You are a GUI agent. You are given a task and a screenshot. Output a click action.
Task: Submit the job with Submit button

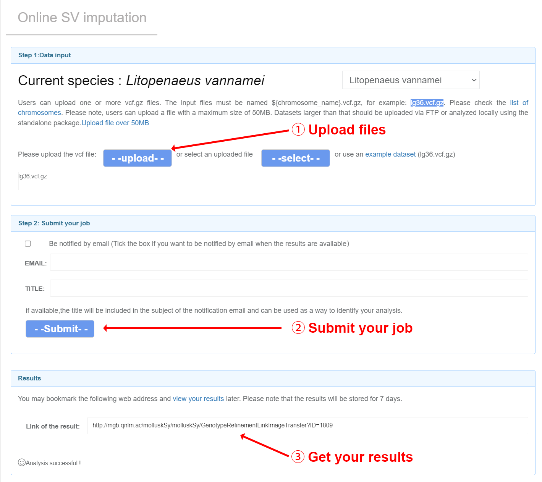pyautogui.click(x=60, y=329)
